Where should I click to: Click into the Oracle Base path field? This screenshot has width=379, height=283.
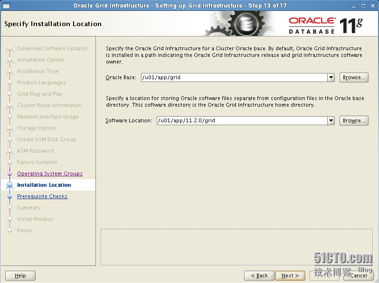coord(234,77)
